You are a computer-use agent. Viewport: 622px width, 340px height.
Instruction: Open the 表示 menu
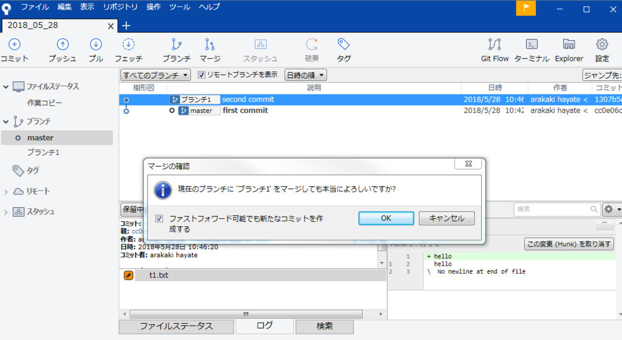click(x=87, y=7)
